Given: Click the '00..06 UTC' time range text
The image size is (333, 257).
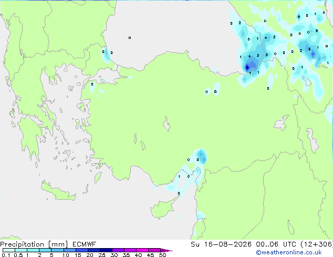Looking at the screenshot, I should tap(276, 244).
